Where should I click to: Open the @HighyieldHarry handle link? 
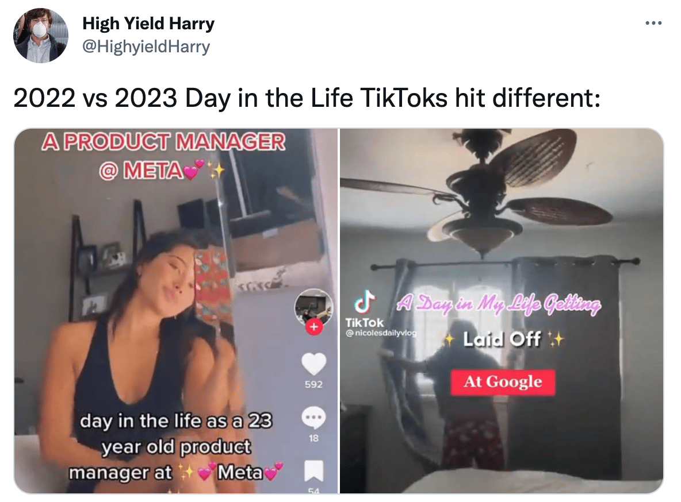(146, 47)
